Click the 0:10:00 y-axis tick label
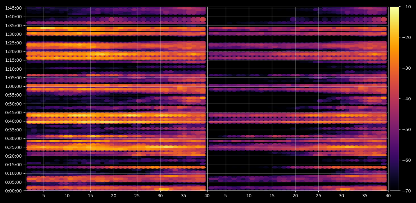The width and height of the screenshot is (416, 203). tap(13, 173)
